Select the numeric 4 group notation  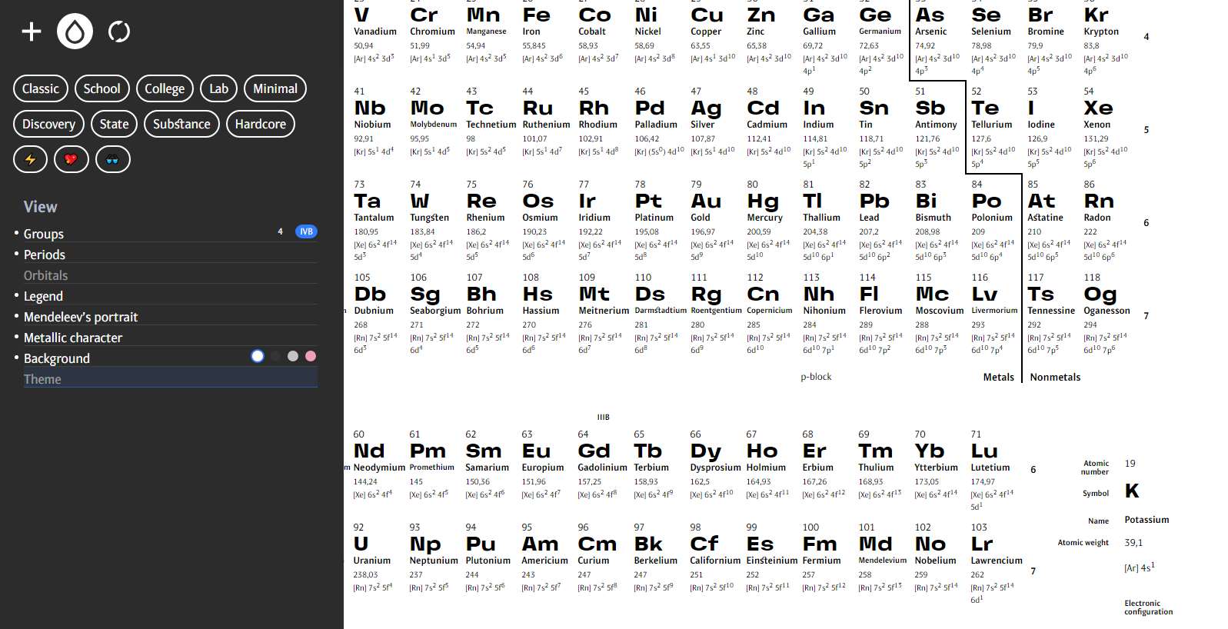click(280, 231)
